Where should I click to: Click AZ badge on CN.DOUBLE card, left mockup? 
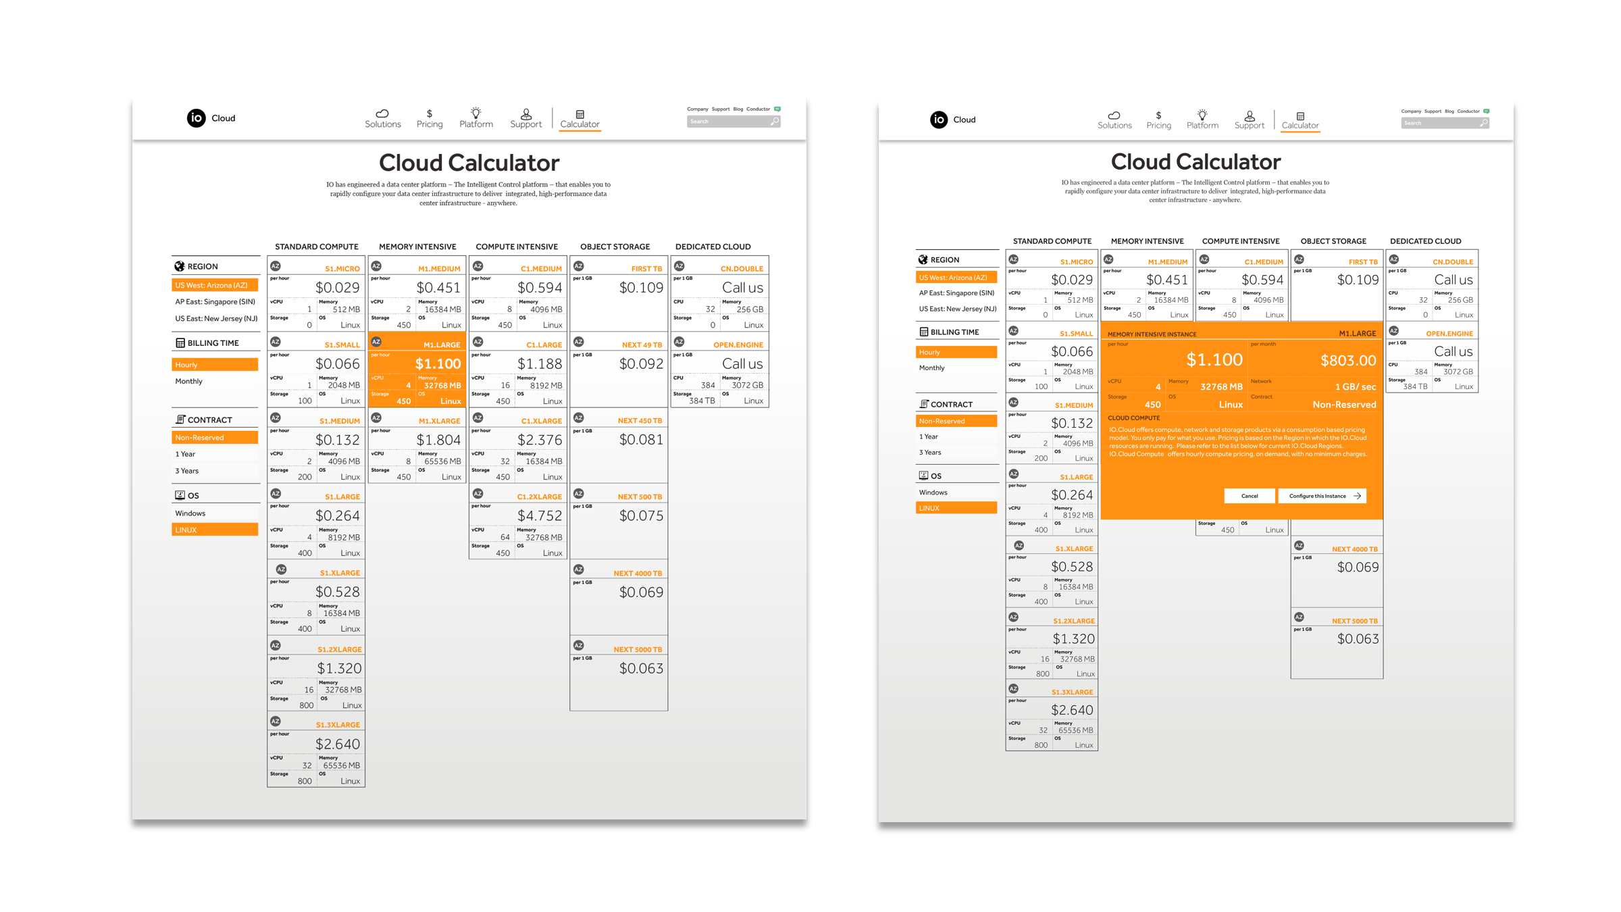[x=679, y=266]
